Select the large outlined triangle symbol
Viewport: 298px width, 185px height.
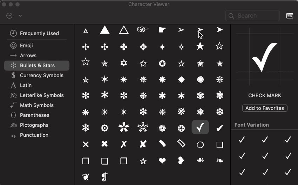tap(124, 30)
